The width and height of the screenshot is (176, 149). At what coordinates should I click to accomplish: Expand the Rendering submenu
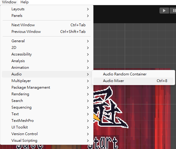(47, 94)
